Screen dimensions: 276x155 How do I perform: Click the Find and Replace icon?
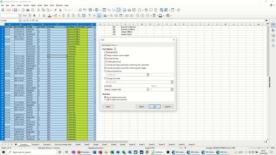pos(80,10)
